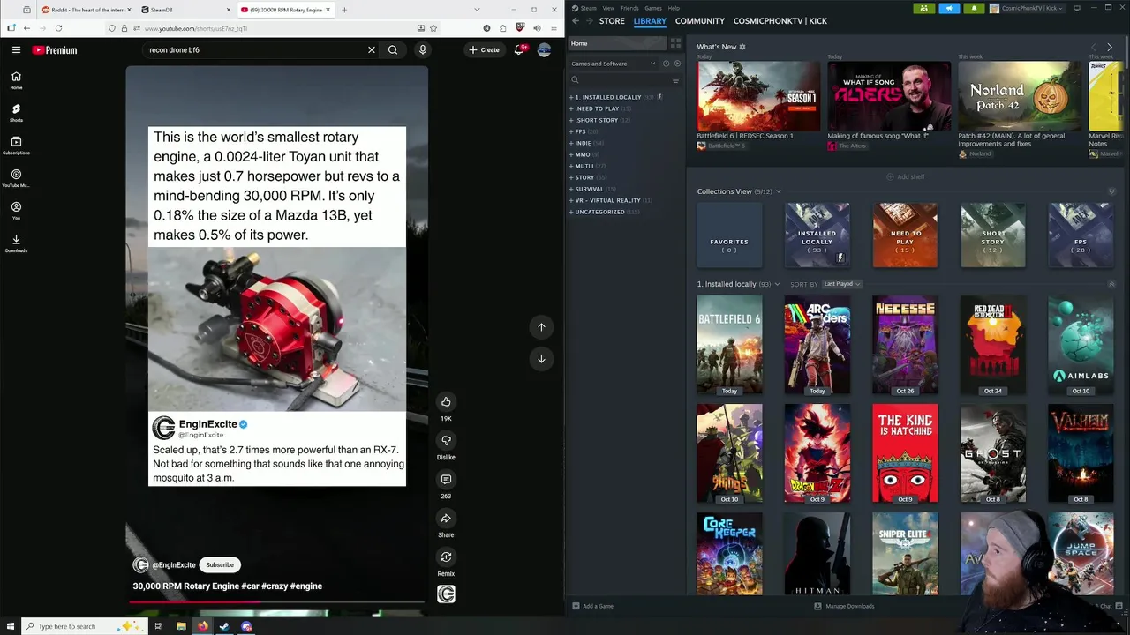The width and height of the screenshot is (1130, 635).
Task: Switch Steam library to grid collections view
Action: [675, 43]
